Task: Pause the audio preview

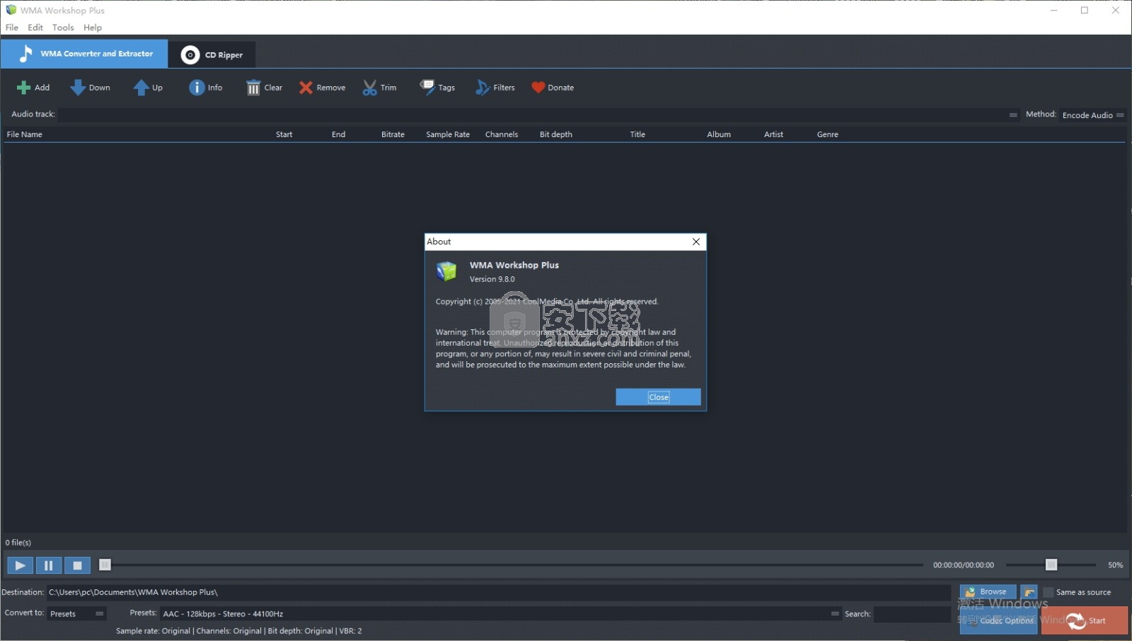Action: [49, 565]
